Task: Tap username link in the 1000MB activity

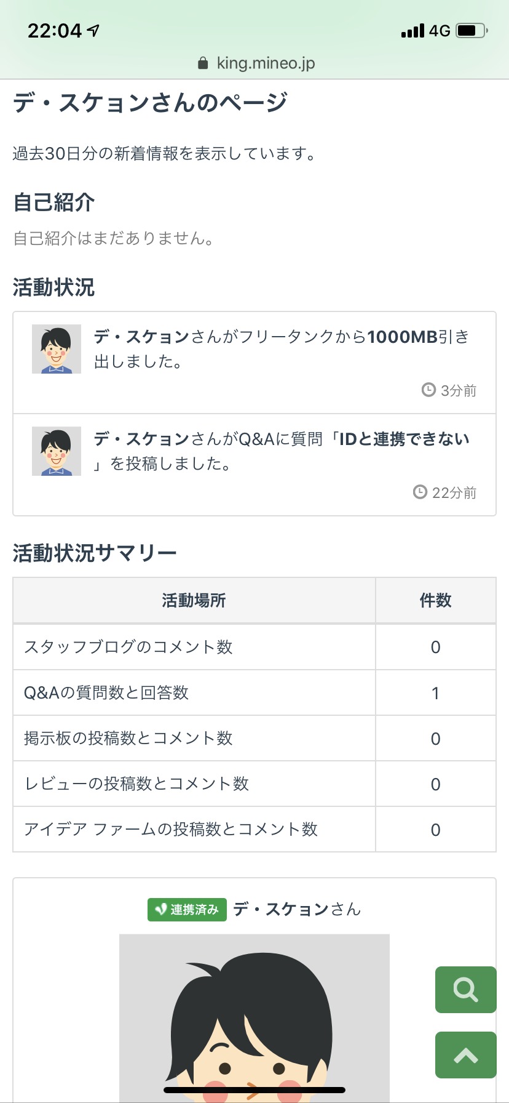Action: [x=141, y=337]
